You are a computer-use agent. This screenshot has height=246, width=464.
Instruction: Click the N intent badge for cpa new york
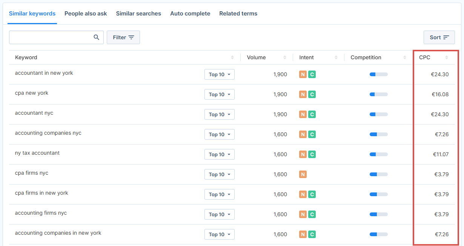click(x=303, y=94)
